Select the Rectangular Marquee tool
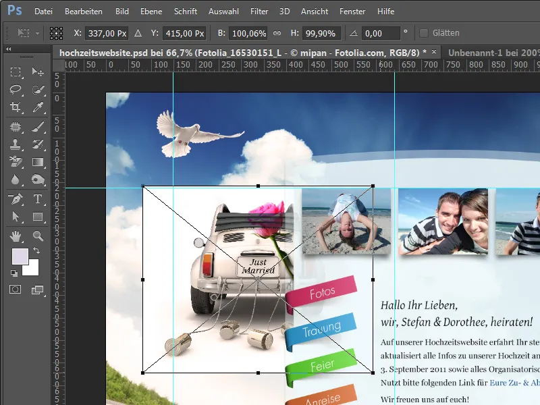 (16, 72)
